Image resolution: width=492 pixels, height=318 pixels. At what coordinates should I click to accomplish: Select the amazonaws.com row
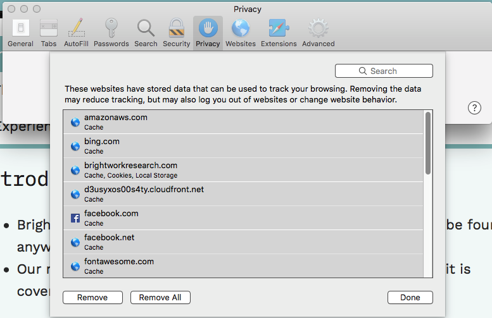coord(243,122)
